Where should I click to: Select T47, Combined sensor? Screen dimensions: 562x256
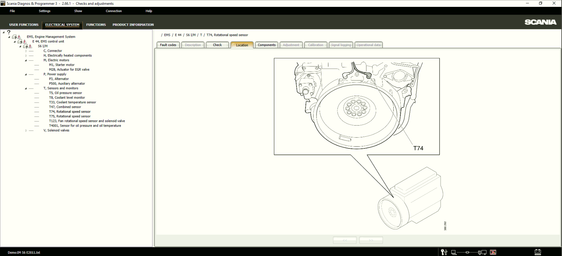[x=65, y=107]
